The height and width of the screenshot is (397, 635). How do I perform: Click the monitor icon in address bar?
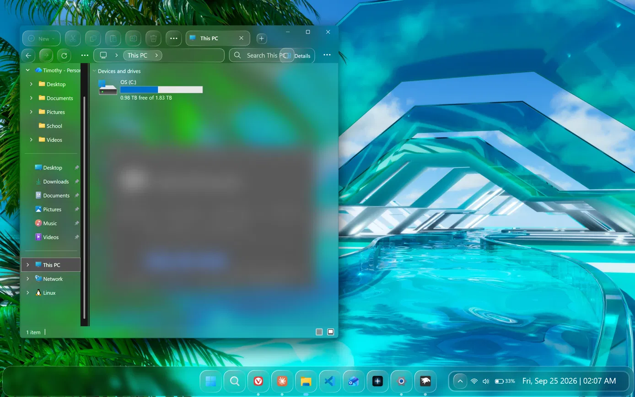(x=103, y=55)
